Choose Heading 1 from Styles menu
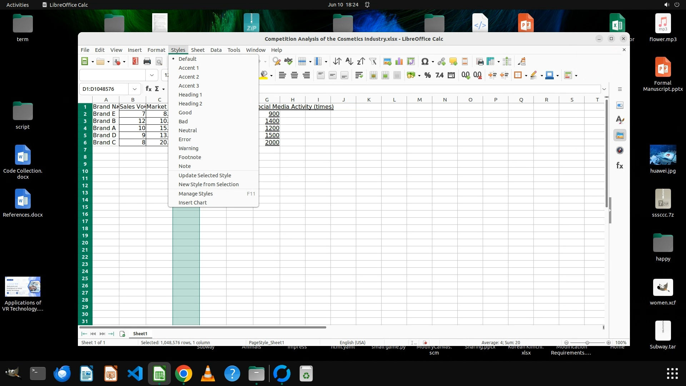The image size is (686, 386). [x=190, y=95]
